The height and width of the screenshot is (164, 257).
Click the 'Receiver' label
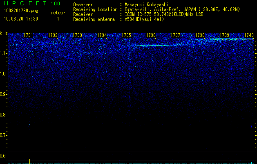(83, 14)
